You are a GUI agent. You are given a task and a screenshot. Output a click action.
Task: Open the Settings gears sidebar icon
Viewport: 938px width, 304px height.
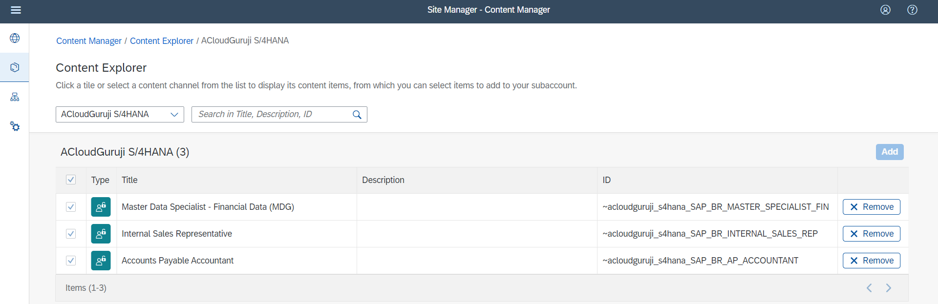pyautogui.click(x=15, y=126)
